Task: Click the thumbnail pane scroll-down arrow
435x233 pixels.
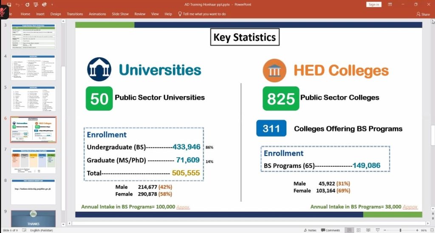Action: [x=63, y=224]
